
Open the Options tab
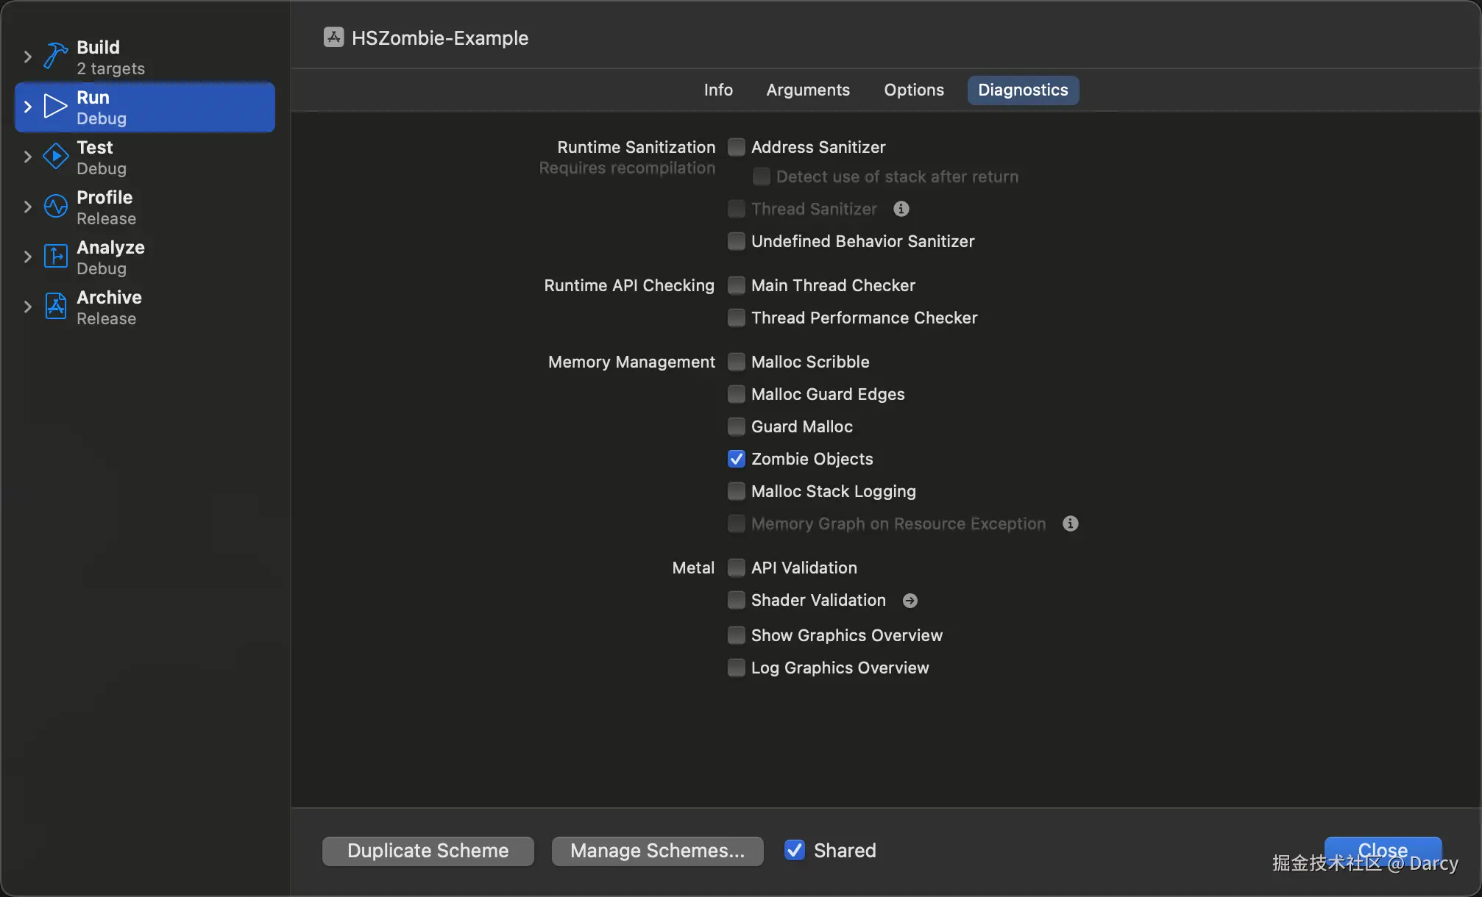(x=913, y=90)
